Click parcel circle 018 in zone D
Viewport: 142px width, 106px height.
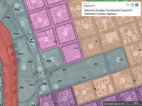(x=104, y=21)
